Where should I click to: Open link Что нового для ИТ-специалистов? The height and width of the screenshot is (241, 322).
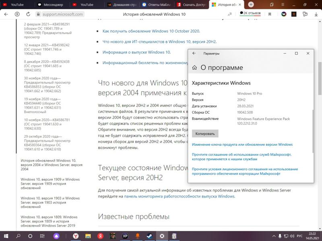tap(159, 42)
